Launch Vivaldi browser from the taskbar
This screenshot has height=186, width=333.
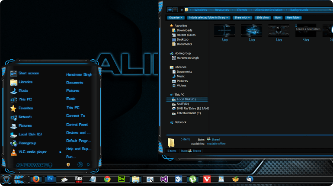point(207,179)
